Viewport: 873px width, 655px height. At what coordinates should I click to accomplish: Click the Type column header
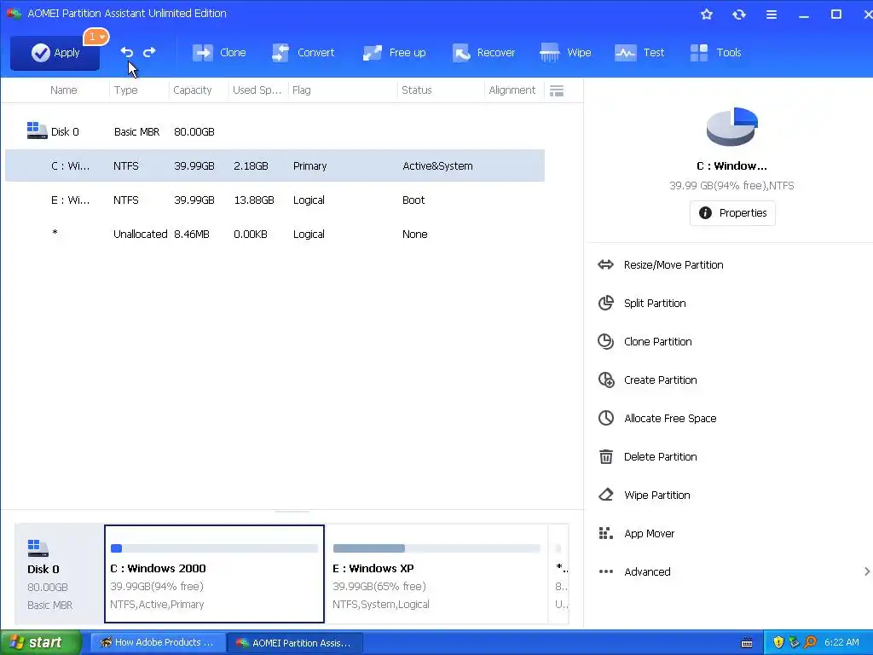[126, 90]
